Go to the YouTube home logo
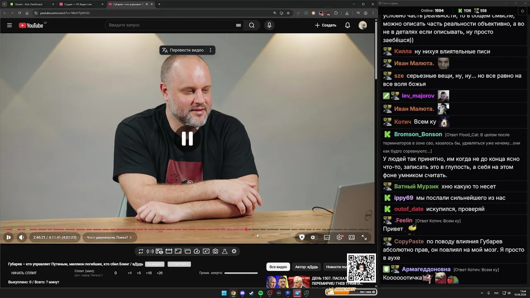The width and height of the screenshot is (530, 298). (x=31, y=25)
